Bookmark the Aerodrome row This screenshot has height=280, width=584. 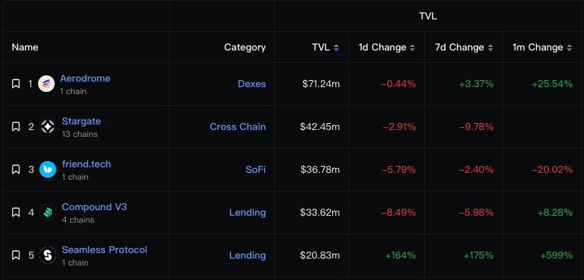[16, 84]
